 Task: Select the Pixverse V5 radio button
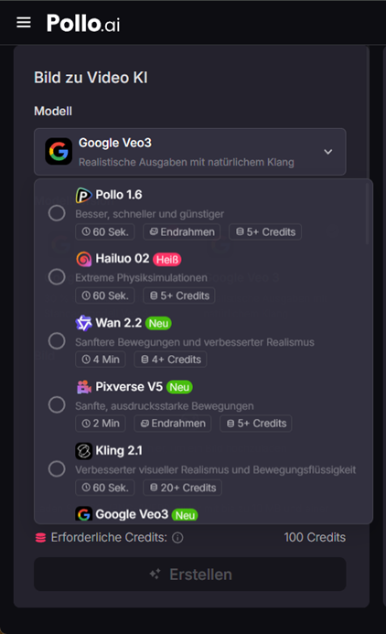tap(57, 404)
